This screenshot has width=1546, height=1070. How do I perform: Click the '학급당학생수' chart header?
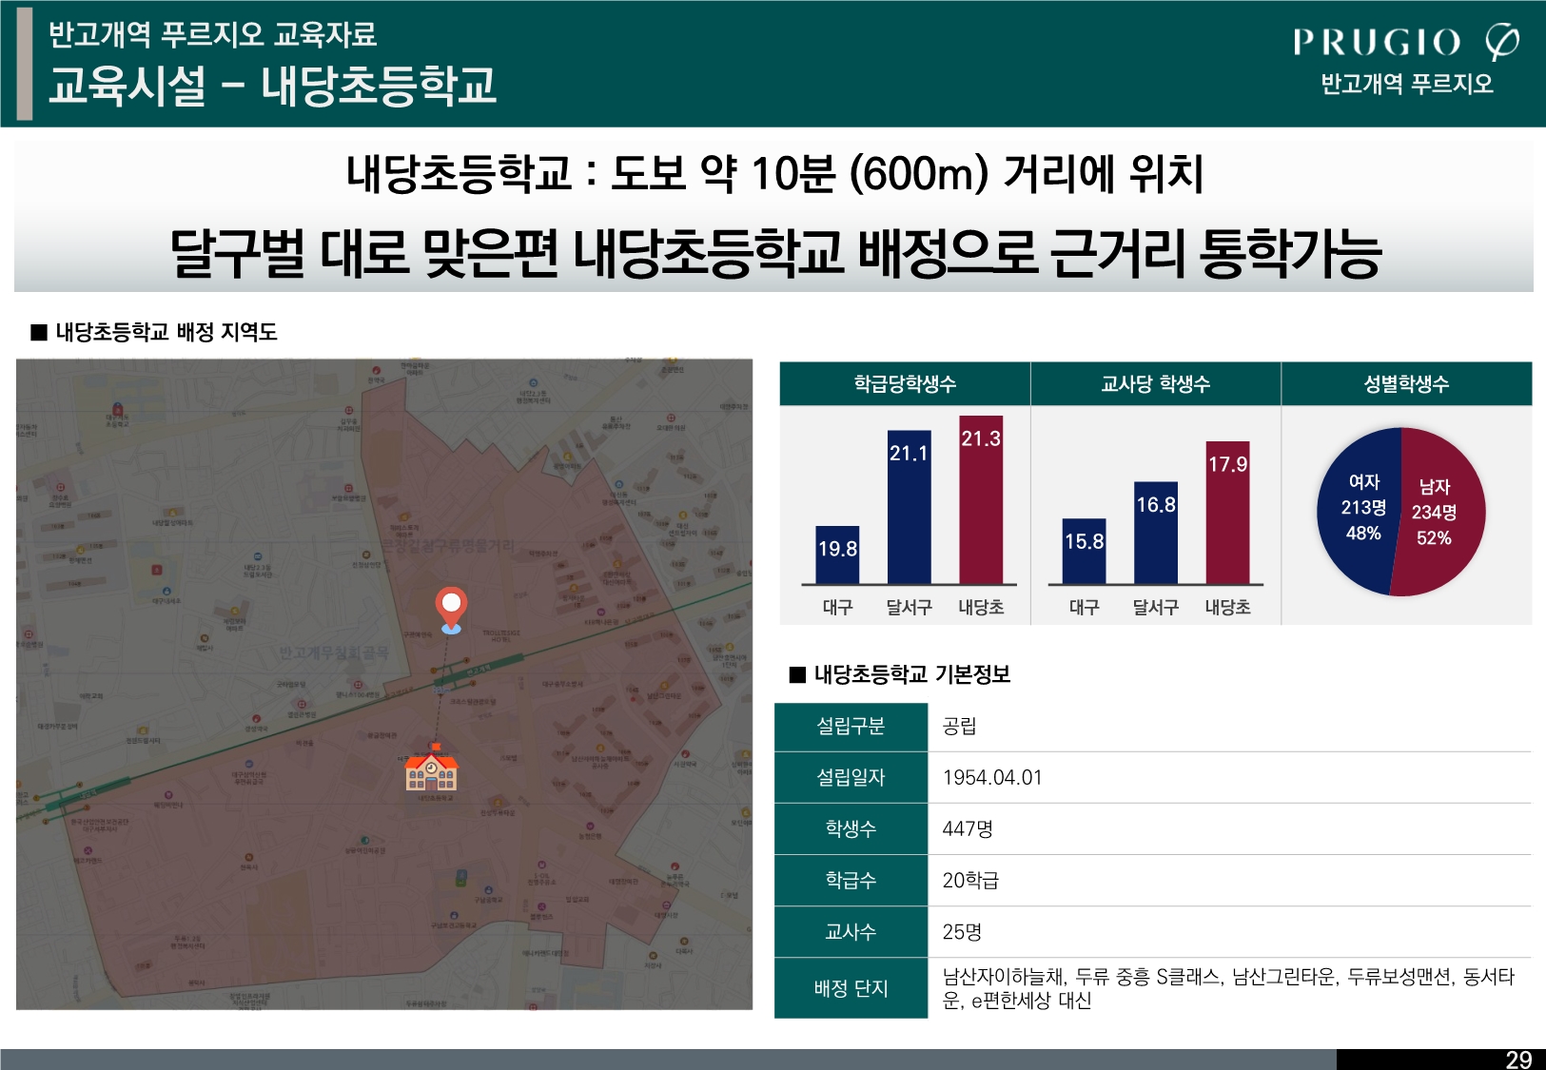click(905, 384)
